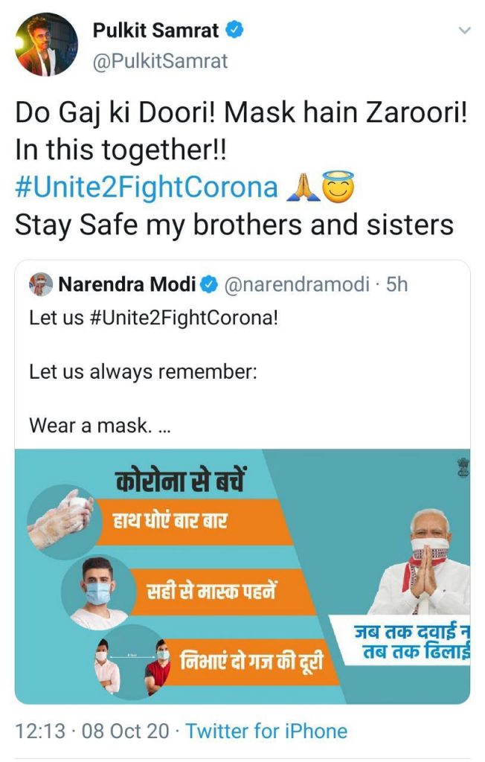This screenshot has width=485, height=762.
Task: Follow the #Unite2FightCorona hashtag in Pulkit's tweet
Action: pos(147,187)
